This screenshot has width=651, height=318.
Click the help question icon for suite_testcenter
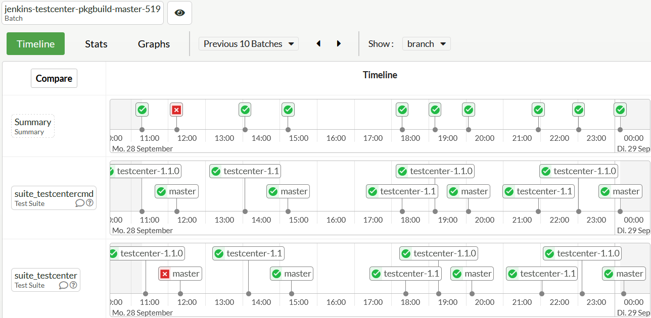coord(73,285)
